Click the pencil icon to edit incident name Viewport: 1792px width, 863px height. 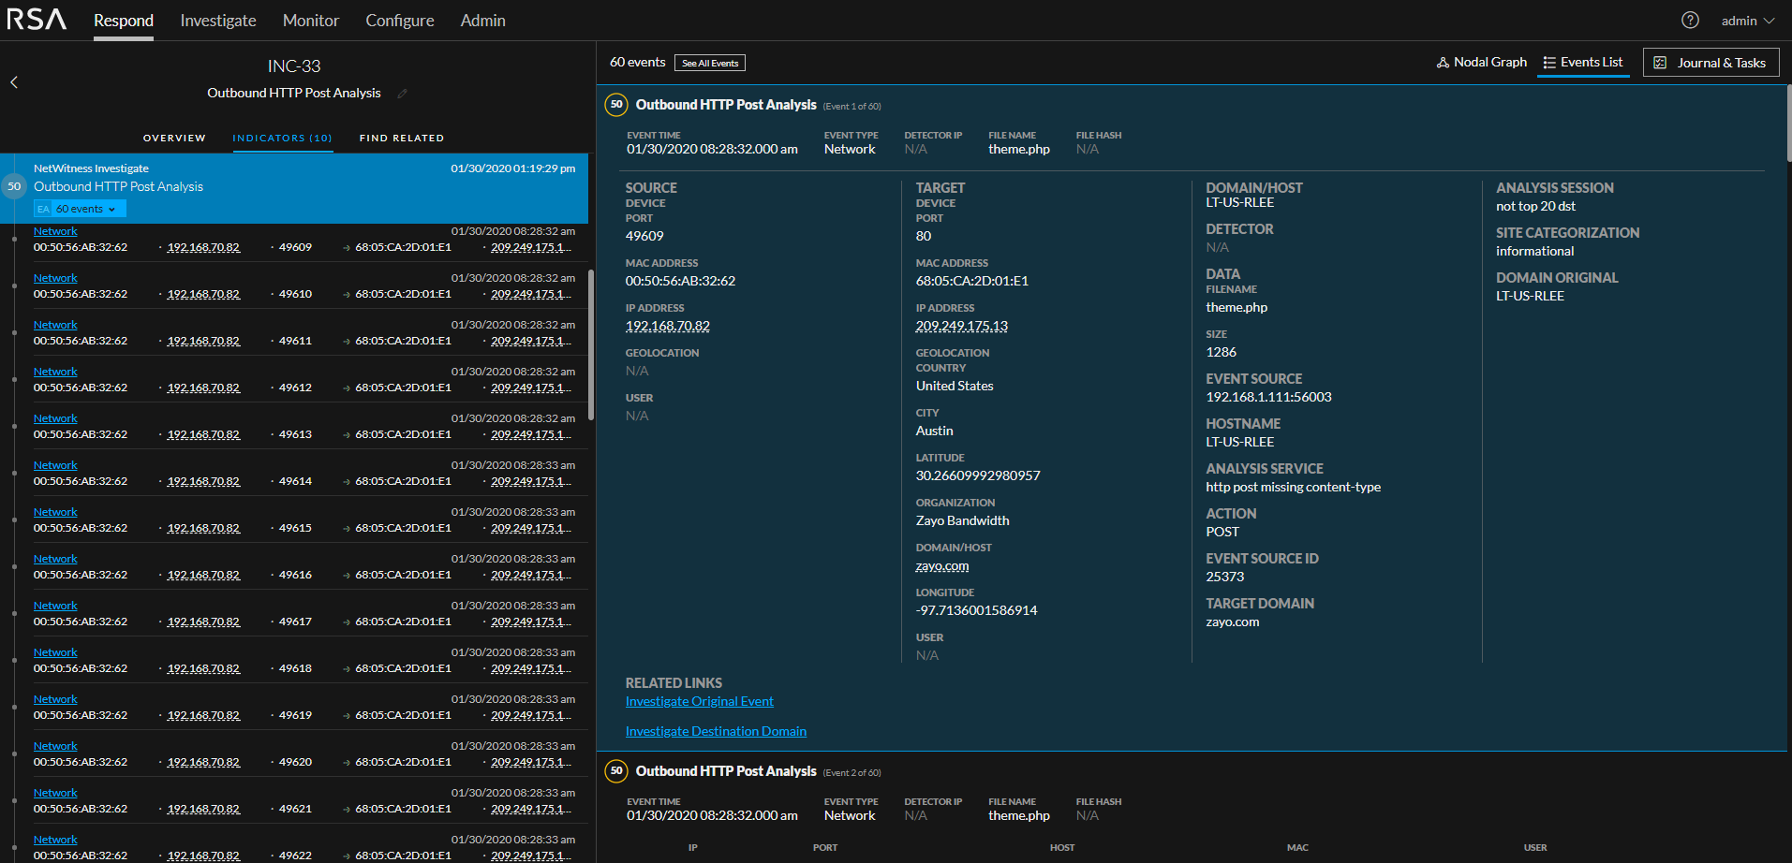click(402, 94)
